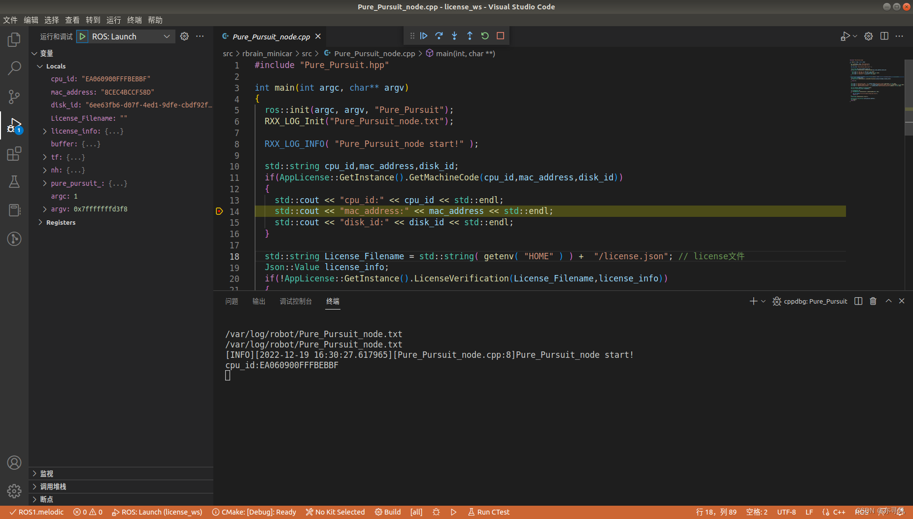This screenshot has height=519, width=913.
Task: Click the Step Over debug icon
Action: [439, 35]
